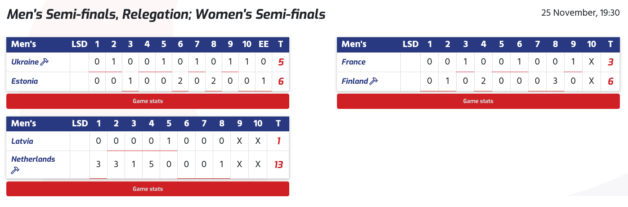
Task: Open Game stats for France vs Finland
Action: point(478,101)
